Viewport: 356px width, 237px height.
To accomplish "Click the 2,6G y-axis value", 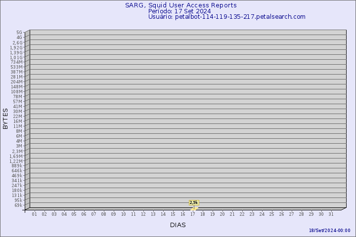I will pos(18,42).
